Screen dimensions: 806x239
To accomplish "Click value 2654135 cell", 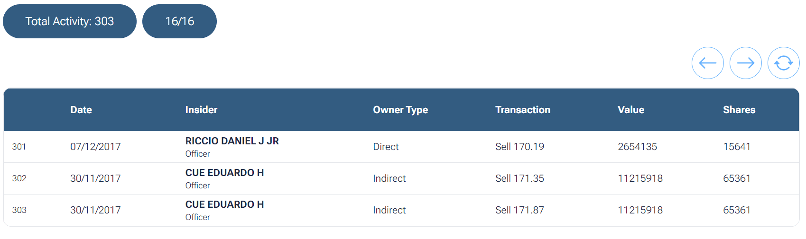I will pyautogui.click(x=637, y=147).
